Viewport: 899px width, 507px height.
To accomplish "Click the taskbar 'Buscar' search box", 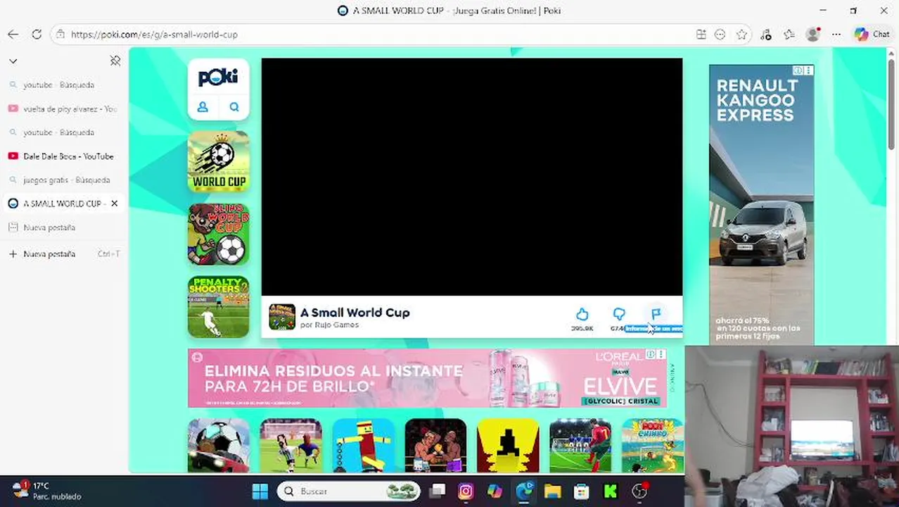I will click(x=349, y=491).
